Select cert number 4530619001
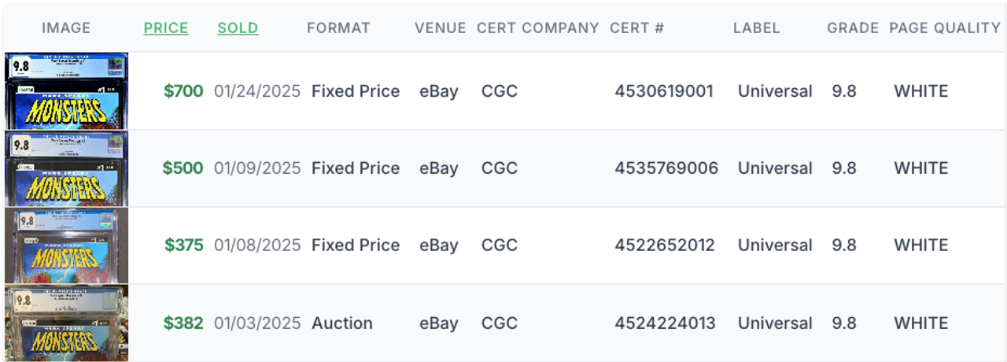The width and height of the screenshot is (1007, 362). click(664, 91)
